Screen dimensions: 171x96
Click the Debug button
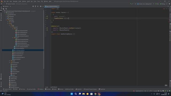(162, 4)
